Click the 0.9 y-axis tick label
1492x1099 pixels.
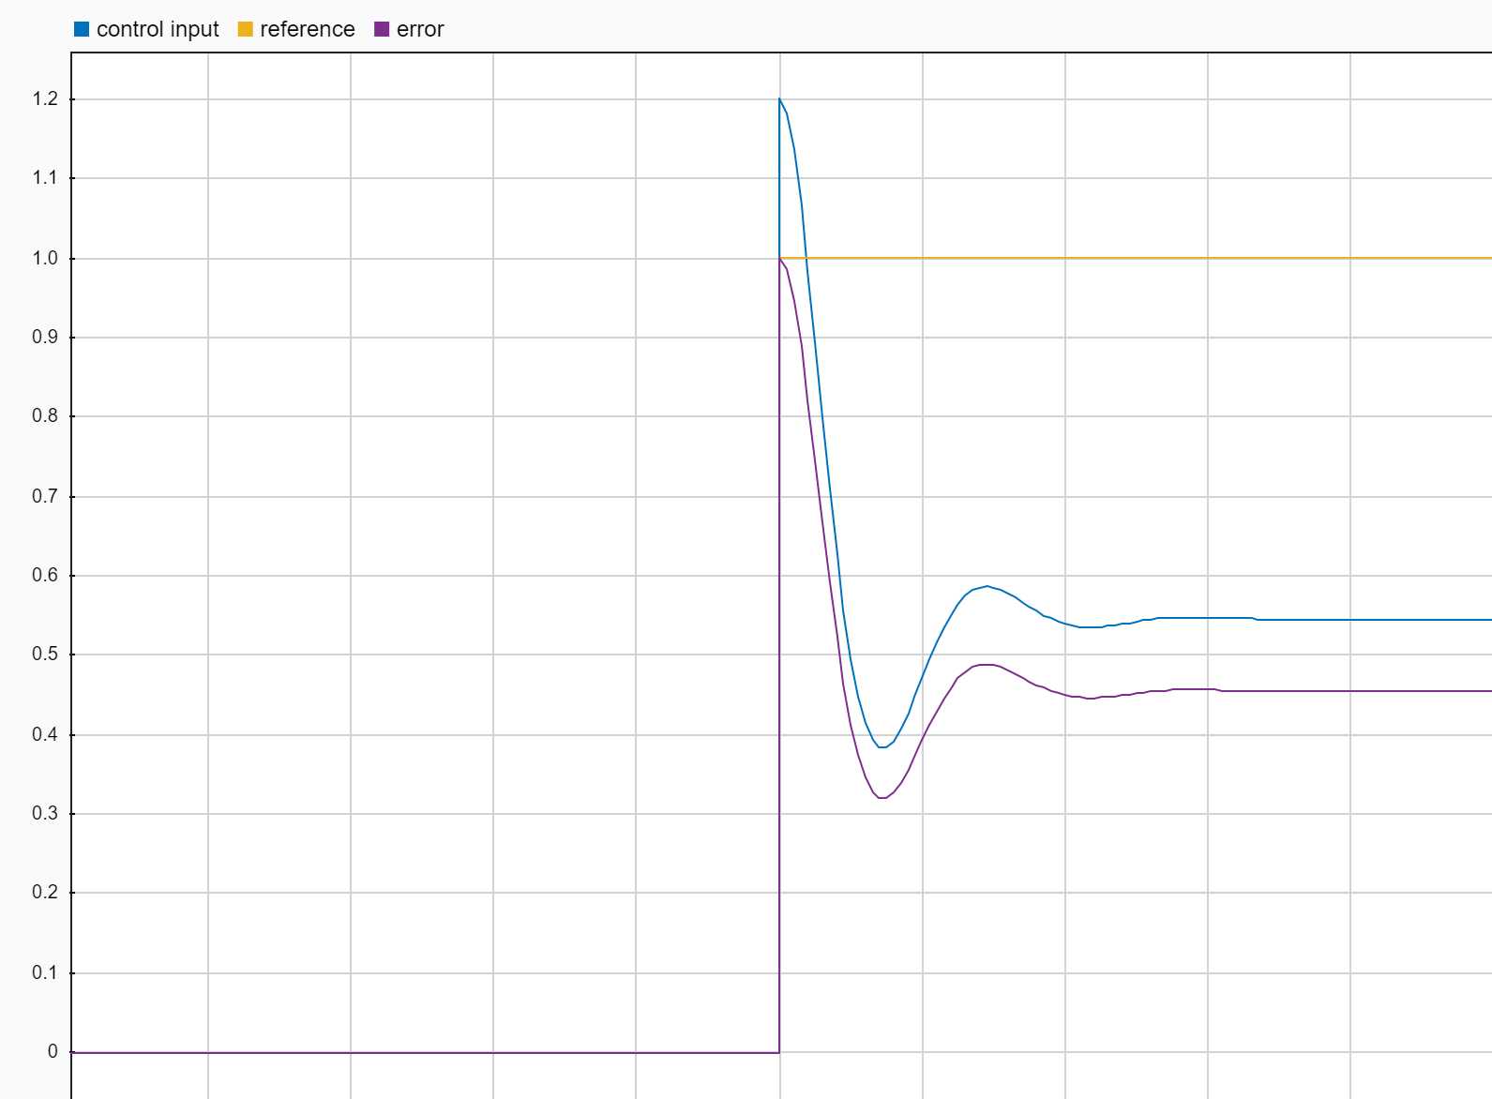pyautogui.click(x=45, y=337)
